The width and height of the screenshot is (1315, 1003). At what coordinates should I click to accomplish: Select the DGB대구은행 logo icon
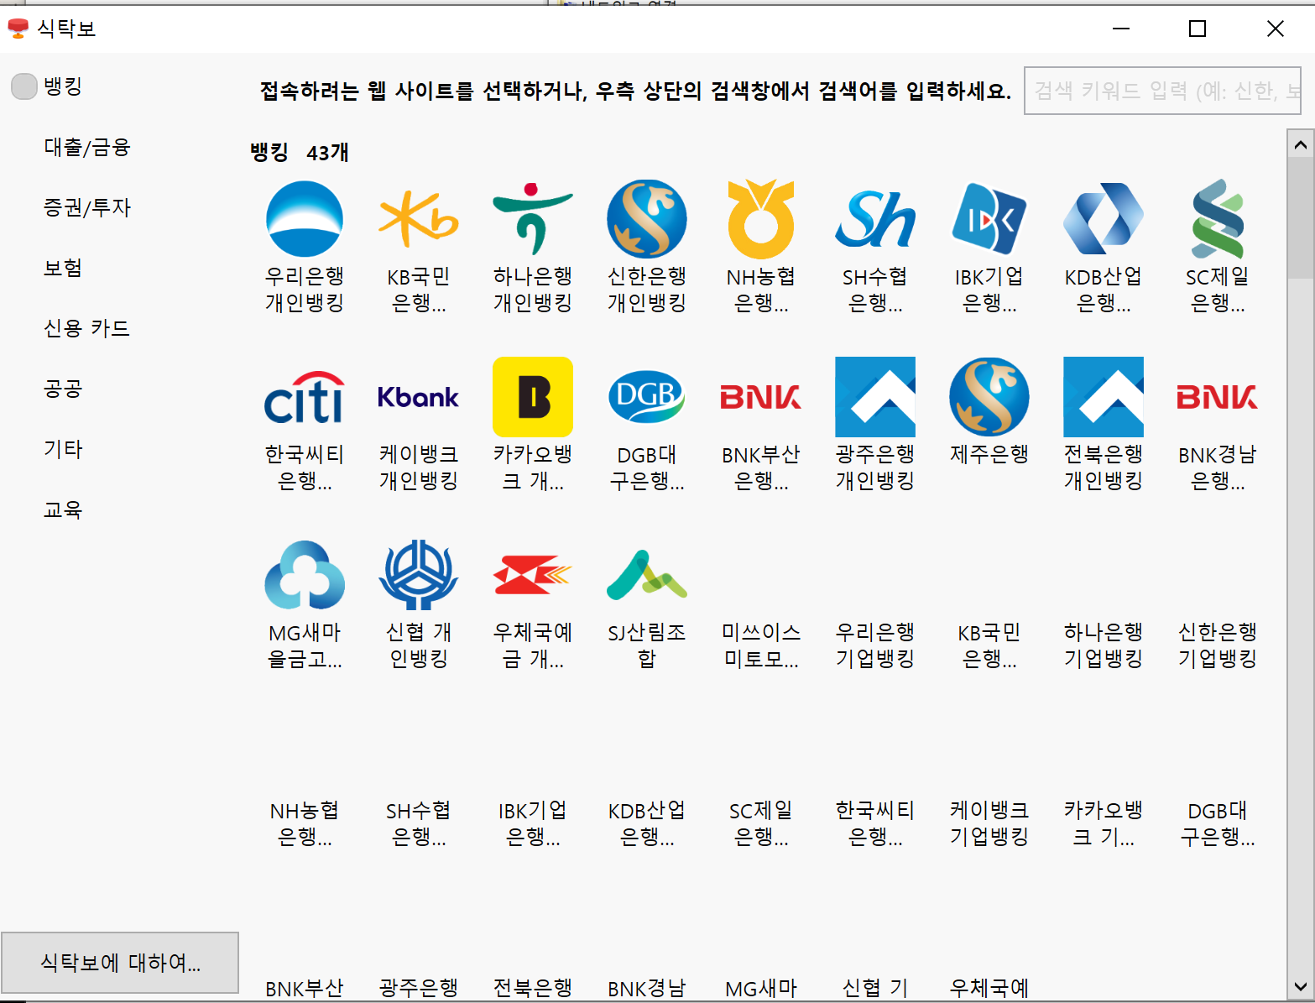click(x=647, y=397)
